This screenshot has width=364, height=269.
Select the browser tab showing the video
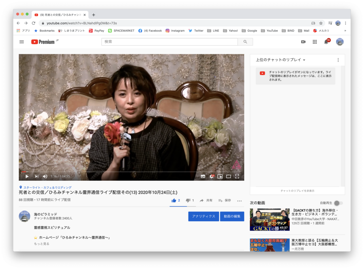tap(61, 14)
